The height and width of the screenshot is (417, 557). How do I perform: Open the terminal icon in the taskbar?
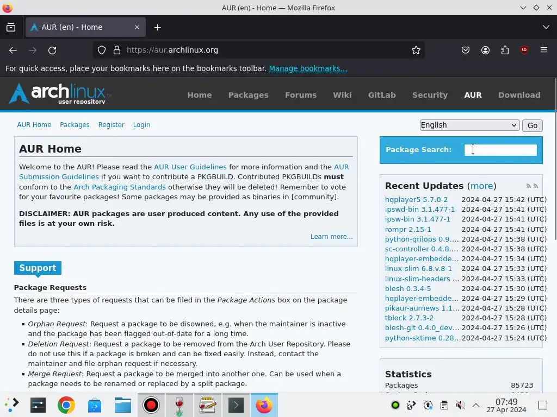236,405
